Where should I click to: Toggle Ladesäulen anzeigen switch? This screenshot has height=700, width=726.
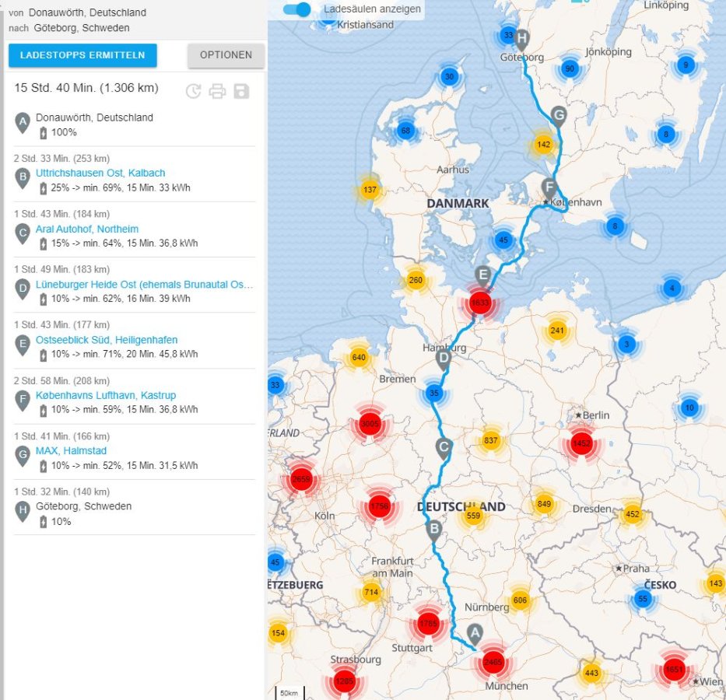[296, 9]
